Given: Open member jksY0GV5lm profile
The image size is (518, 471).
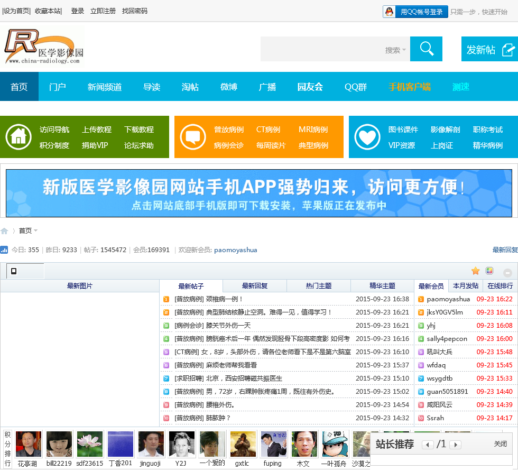Looking at the screenshot, I should [x=445, y=312].
